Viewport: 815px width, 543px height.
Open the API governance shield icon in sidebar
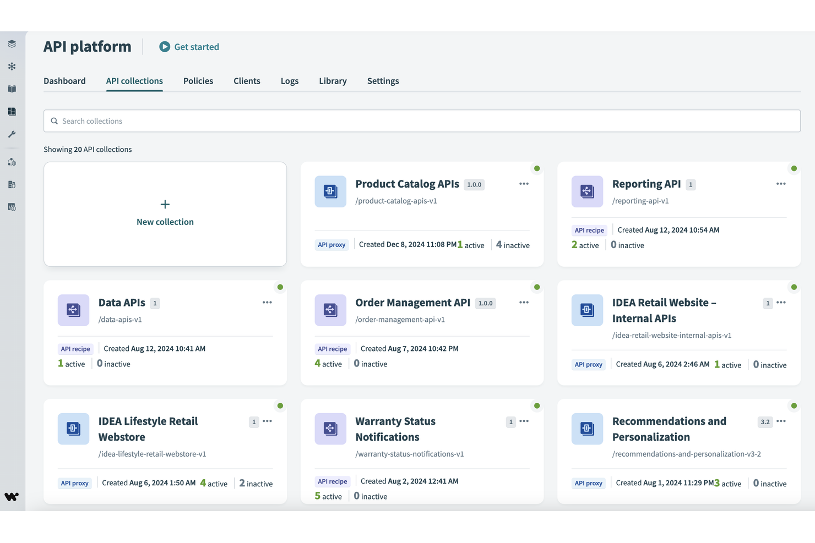[12, 162]
